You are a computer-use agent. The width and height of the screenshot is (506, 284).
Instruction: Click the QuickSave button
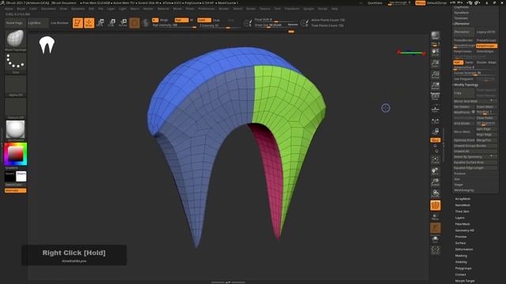375,3
